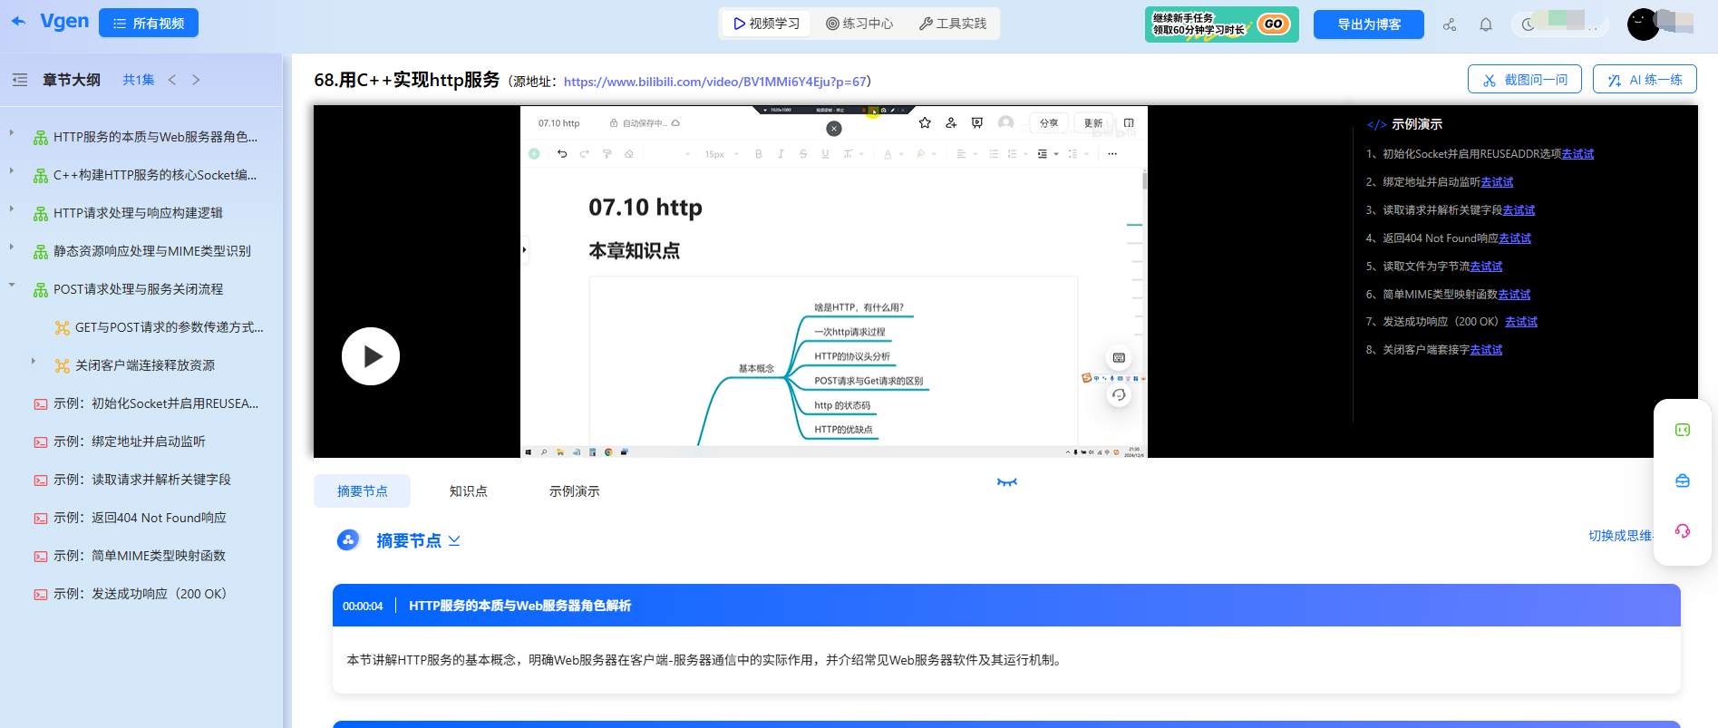Go to previous episode chevron
The image size is (1718, 728).
pyautogui.click(x=172, y=80)
